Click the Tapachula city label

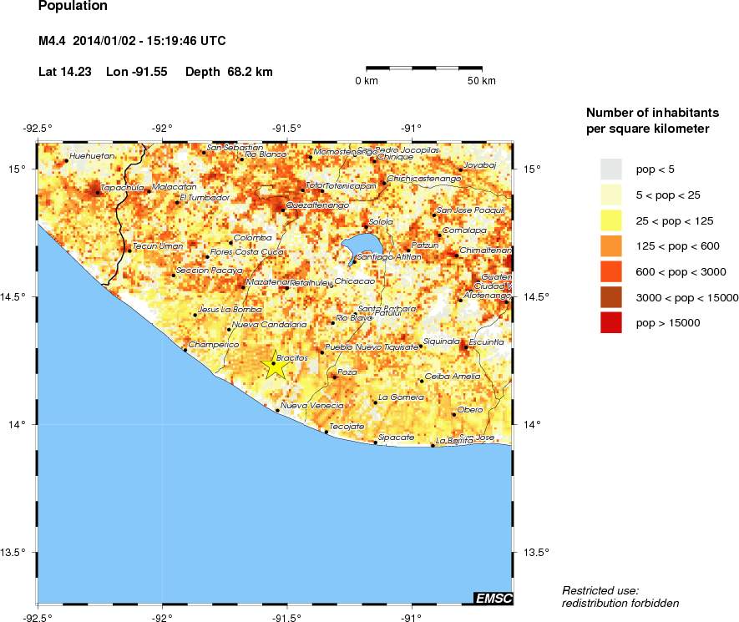tap(123, 188)
